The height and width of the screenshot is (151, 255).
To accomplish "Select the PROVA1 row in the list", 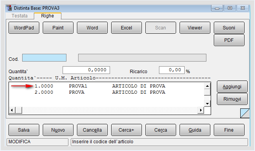I will coord(107,86).
